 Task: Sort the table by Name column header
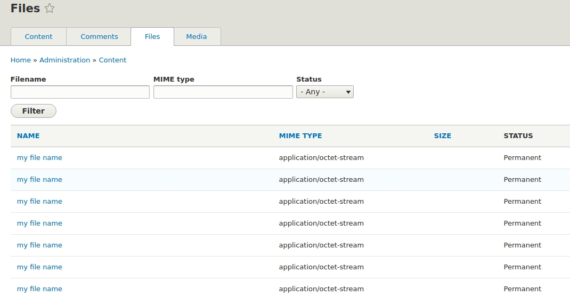pos(28,136)
